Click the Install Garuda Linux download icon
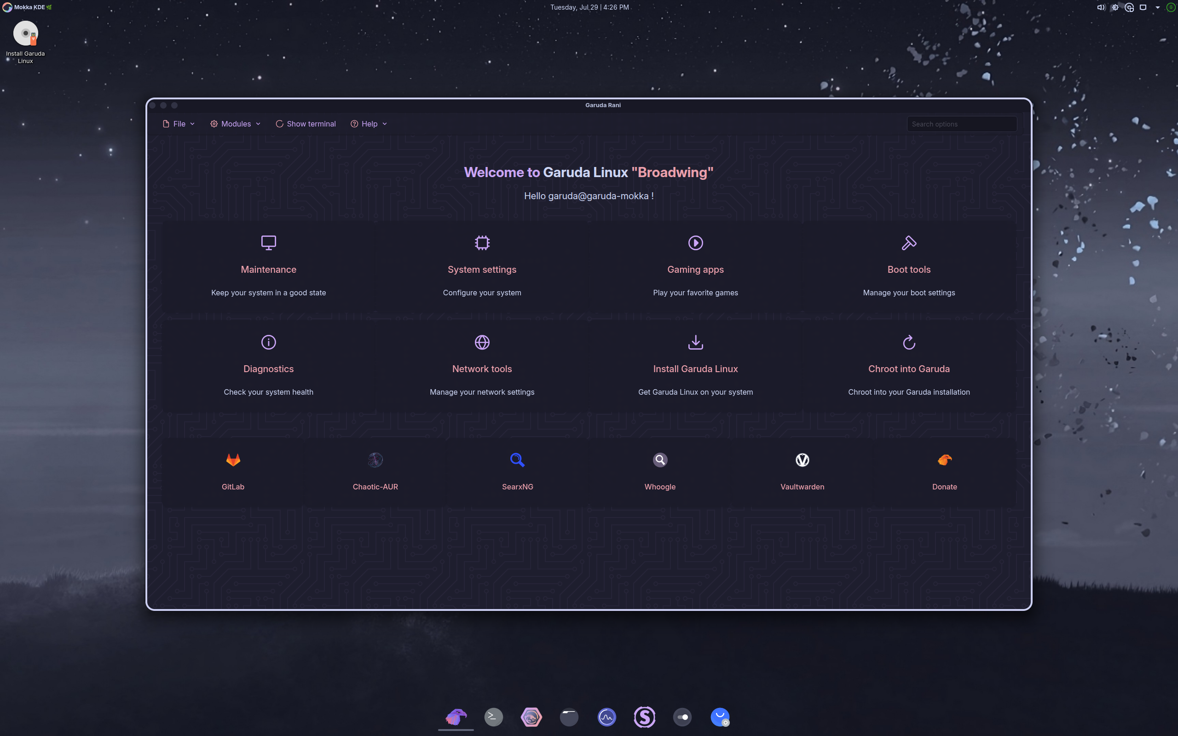Screen dimensions: 1178x736 tap(695, 342)
